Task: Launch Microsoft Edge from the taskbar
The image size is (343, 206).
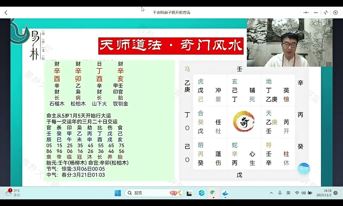Action: [x=201, y=193]
